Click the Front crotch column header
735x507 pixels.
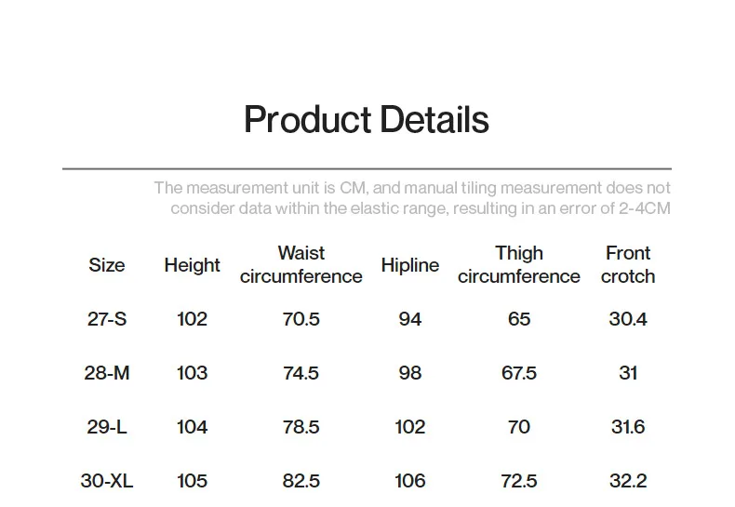(x=628, y=265)
